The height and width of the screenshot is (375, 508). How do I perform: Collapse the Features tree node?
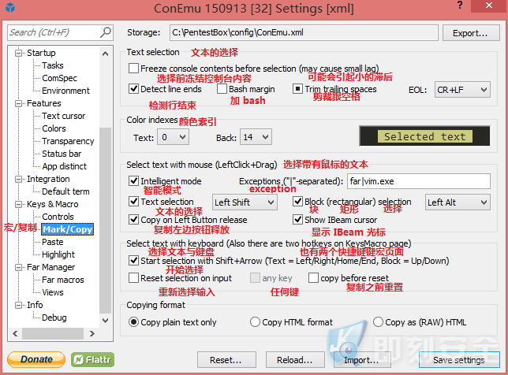[x=19, y=103]
